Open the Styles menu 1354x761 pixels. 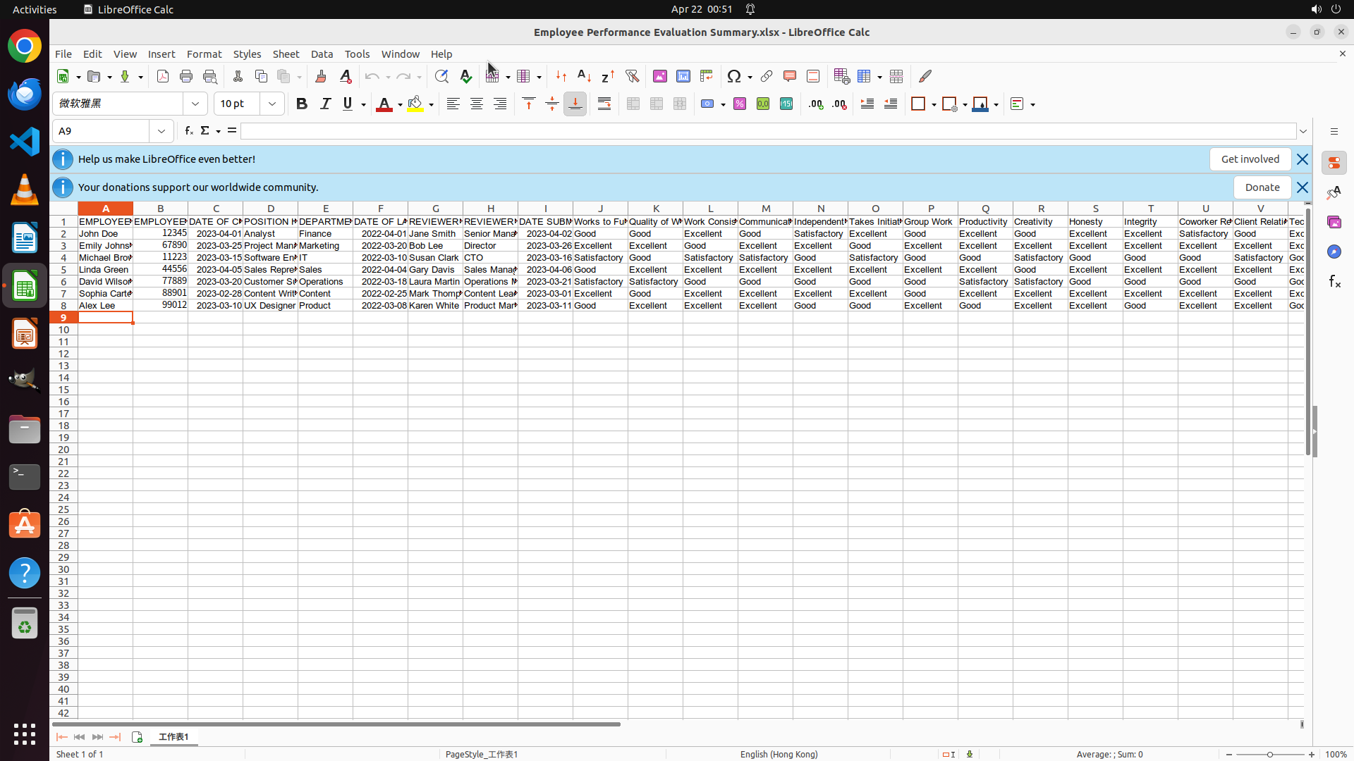coord(247,54)
